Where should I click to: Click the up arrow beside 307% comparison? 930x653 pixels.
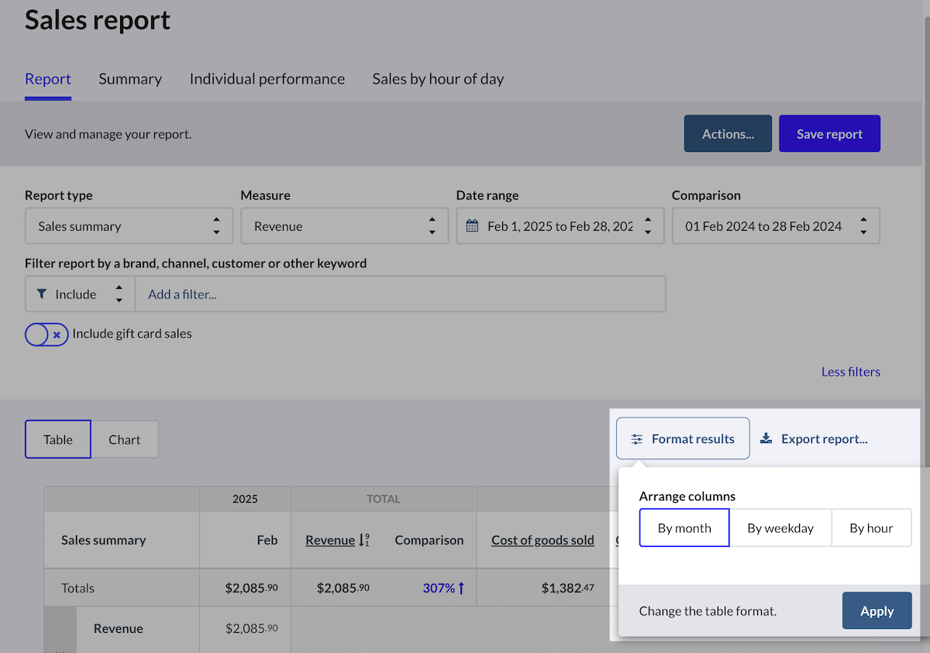pyautogui.click(x=461, y=588)
